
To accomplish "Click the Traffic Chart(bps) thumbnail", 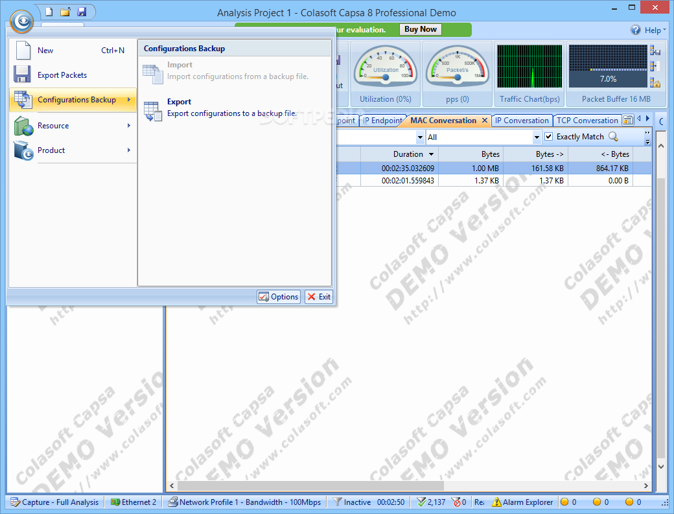I will click(529, 66).
